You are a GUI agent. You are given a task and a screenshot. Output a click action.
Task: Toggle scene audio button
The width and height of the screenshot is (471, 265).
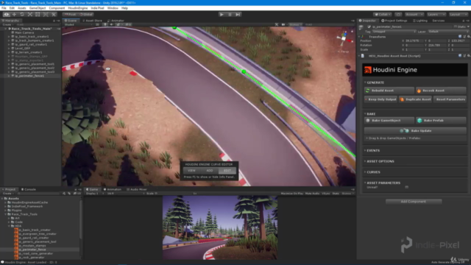[x=111, y=24]
